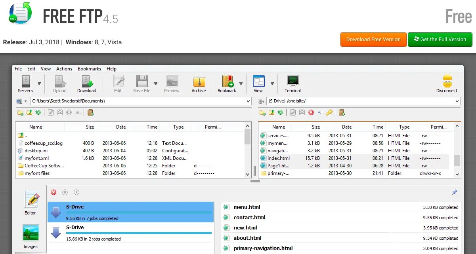
Task: Click the key permissions icon in remote pane
Action: click(329, 113)
